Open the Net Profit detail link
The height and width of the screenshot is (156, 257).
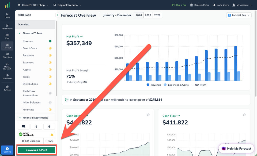(75, 37)
